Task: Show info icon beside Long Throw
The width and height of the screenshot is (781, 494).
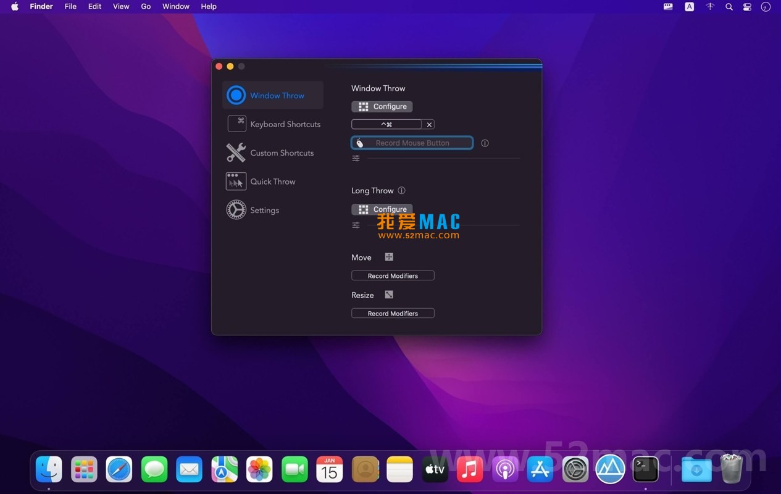Action: [x=401, y=190]
